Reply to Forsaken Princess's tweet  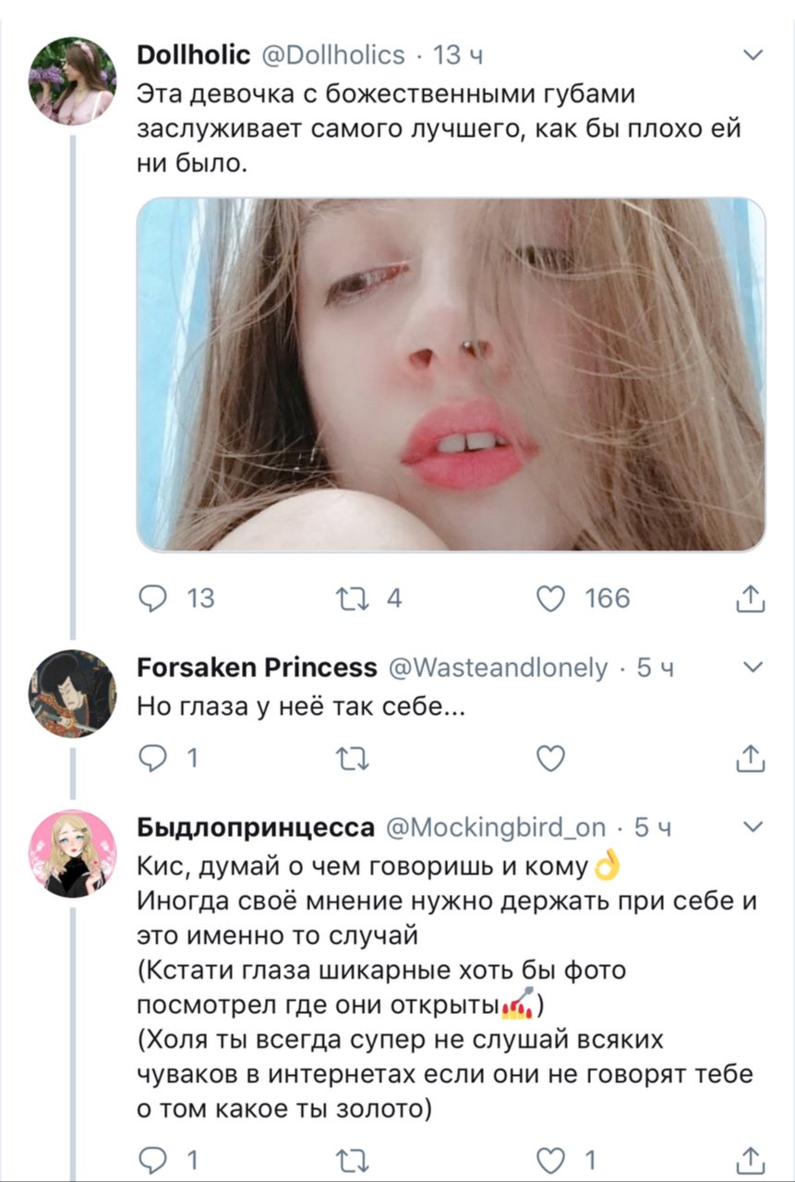point(151,759)
